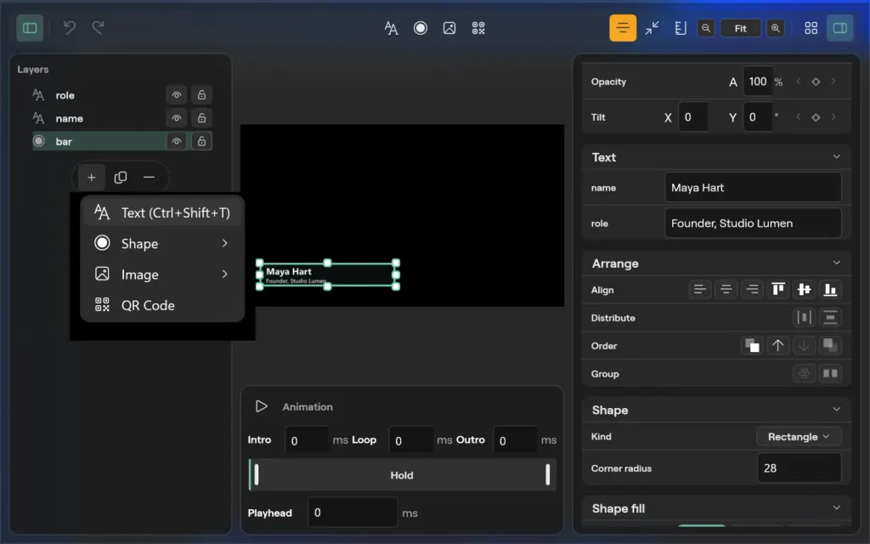Open Shape submenu in add menu
Viewport: 870px width, 544px height.
(x=162, y=243)
